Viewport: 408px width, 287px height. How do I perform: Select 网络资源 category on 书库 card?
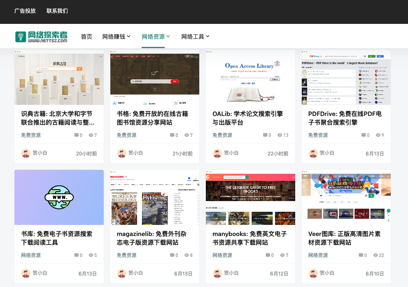click(x=31, y=255)
